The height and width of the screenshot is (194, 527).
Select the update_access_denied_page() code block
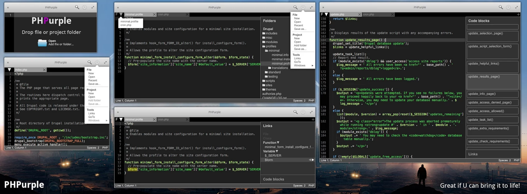pos(492,103)
